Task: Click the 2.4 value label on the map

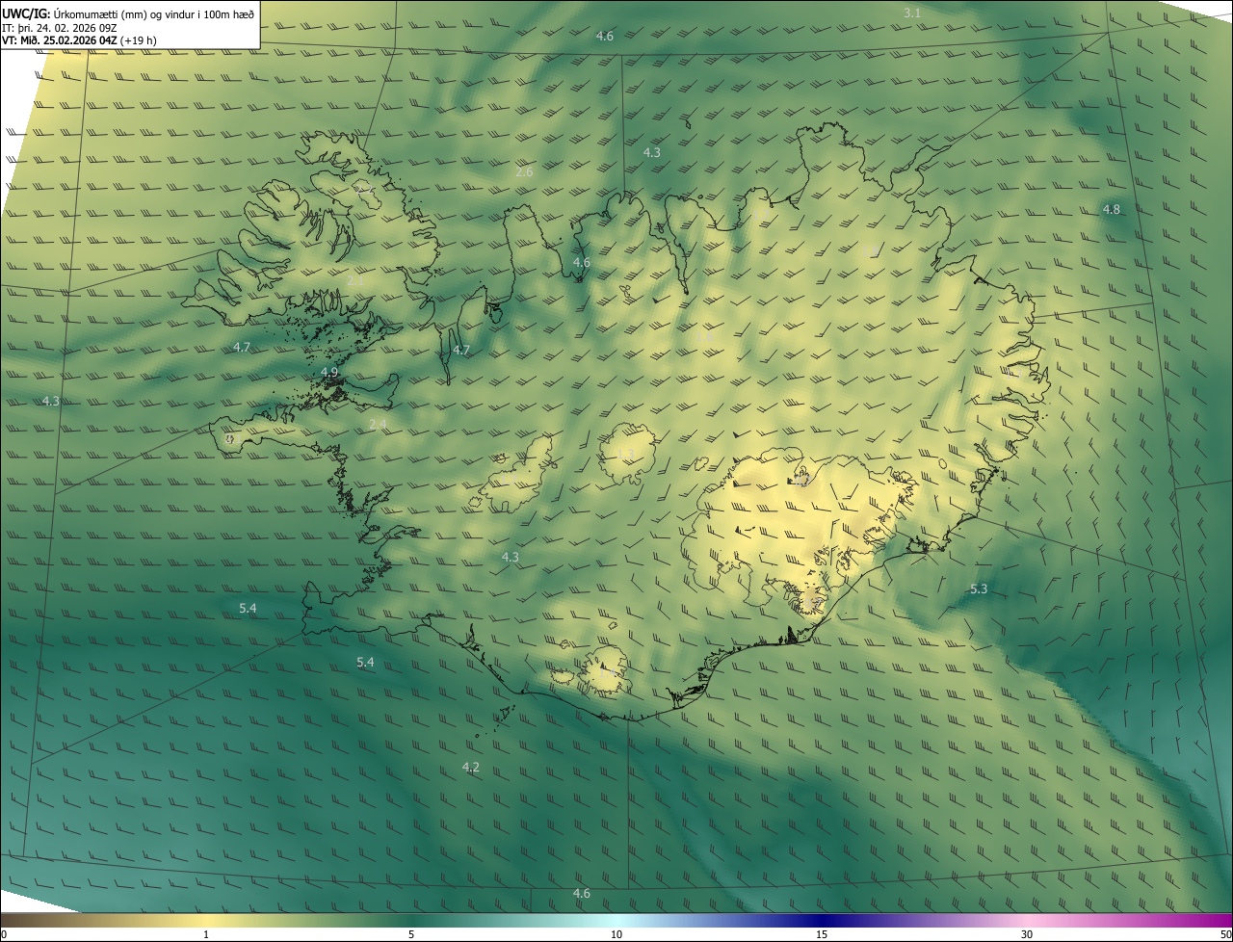Action: (378, 424)
